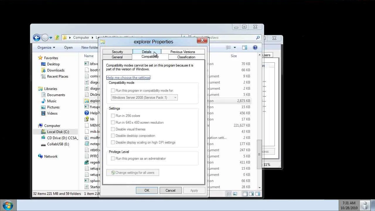This screenshot has width=375, height=211.
Task: Switch to the General tab
Action: (117, 57)
